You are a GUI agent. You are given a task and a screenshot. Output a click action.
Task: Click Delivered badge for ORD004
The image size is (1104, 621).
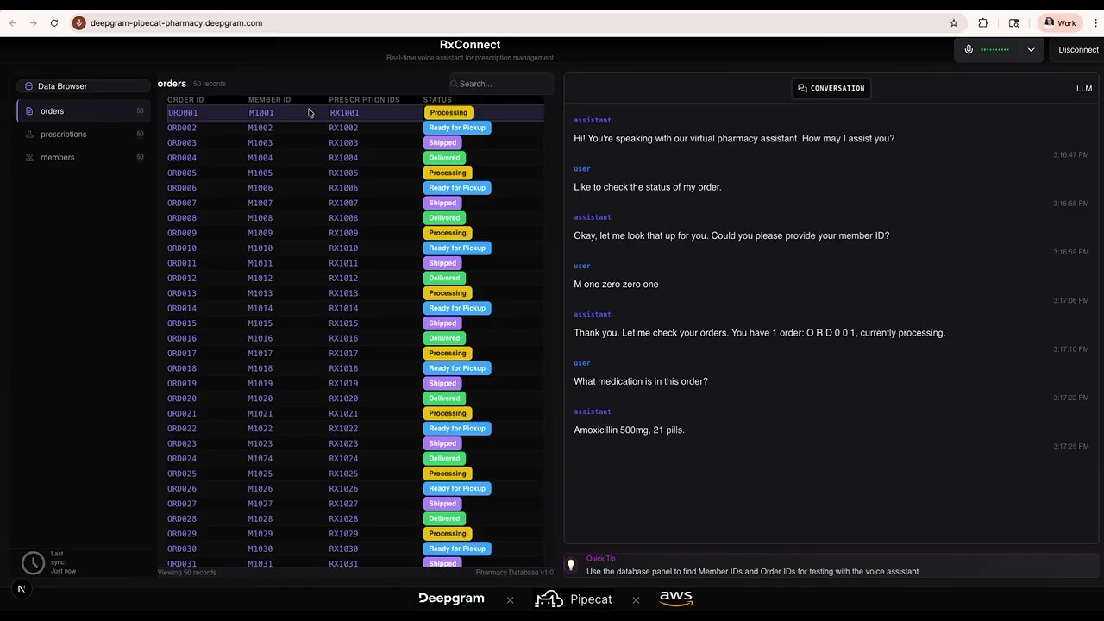[444, 158]
